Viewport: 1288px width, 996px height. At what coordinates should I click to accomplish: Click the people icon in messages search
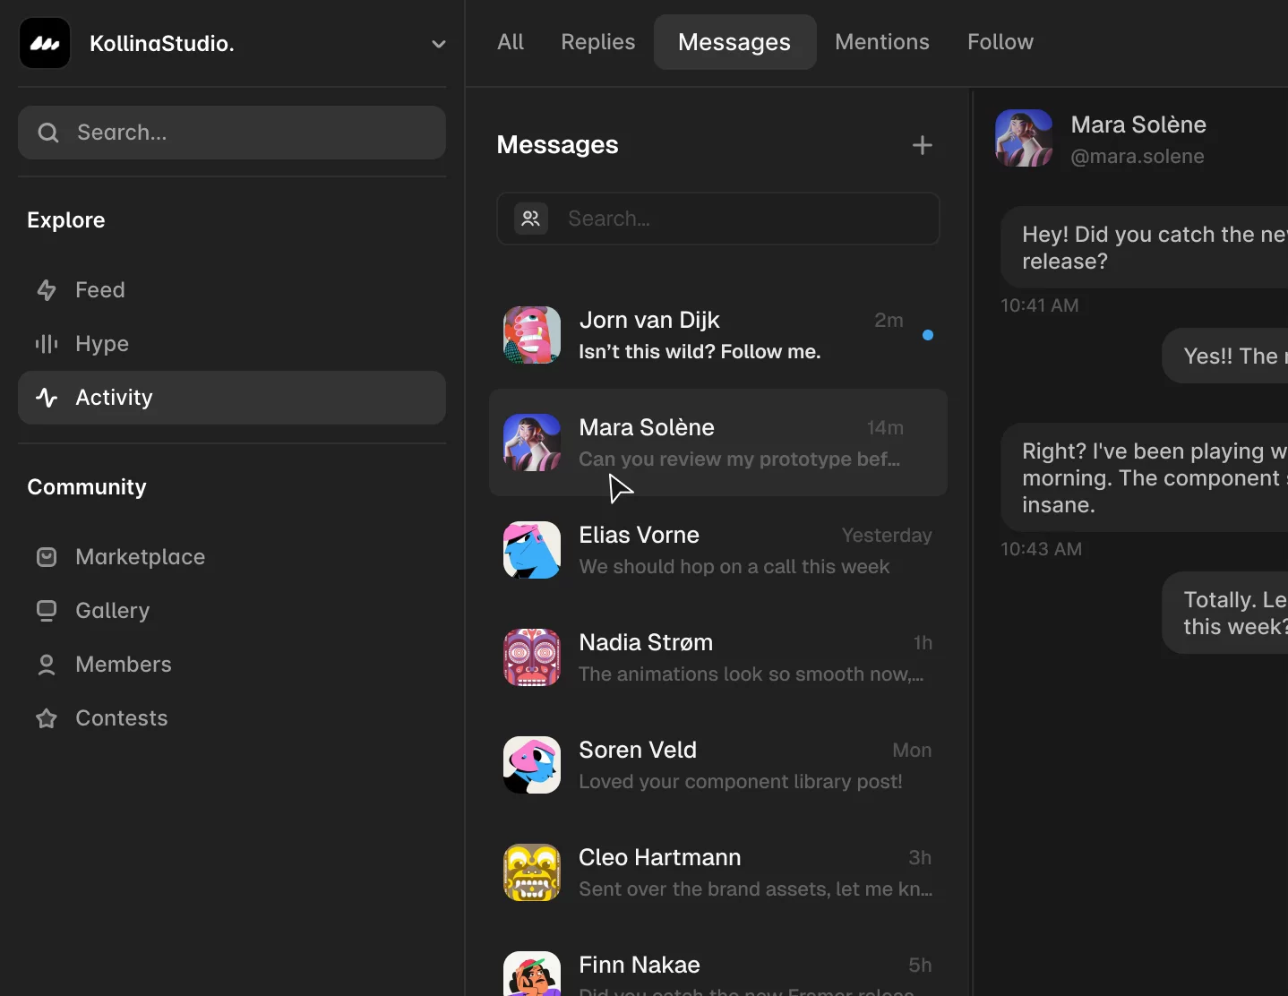(531, 219)
